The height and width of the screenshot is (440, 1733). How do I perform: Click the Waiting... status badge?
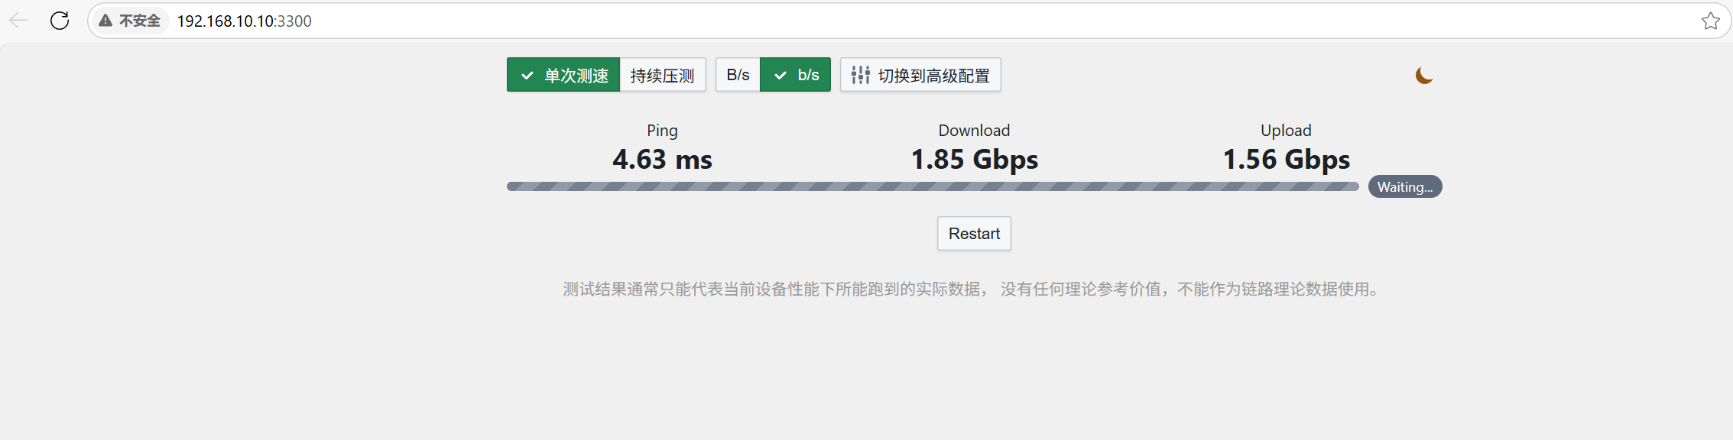point(1405,187)
